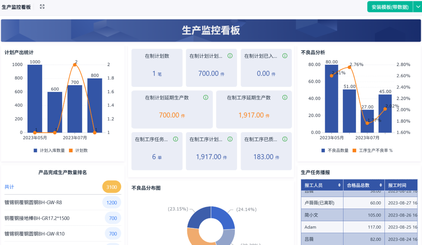Click the 2.76% line data point
Screen dimensions: 422x245
[349, 67]
